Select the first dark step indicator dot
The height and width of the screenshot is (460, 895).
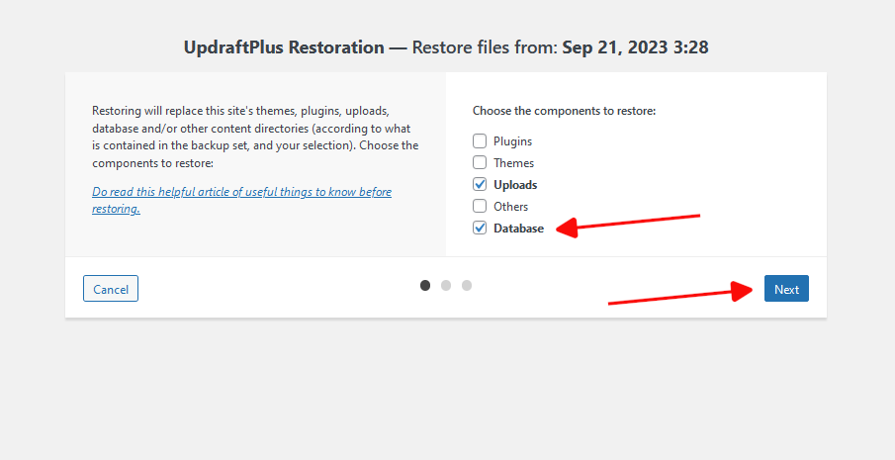[x=425, y=285]
